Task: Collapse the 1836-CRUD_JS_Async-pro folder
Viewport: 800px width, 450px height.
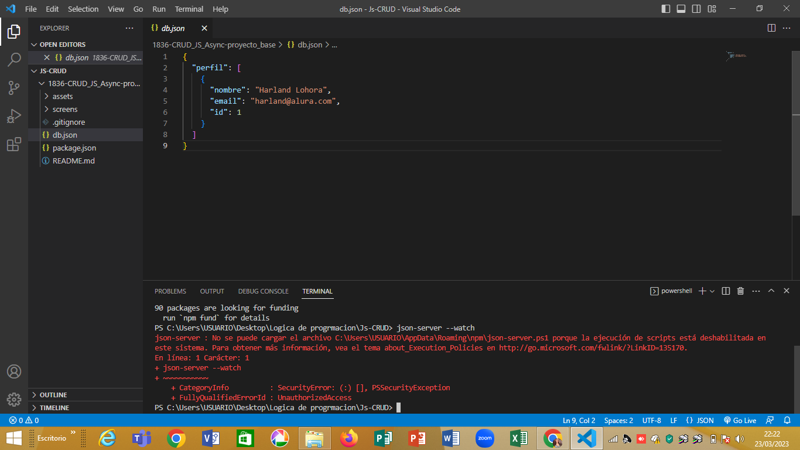Action: coord(86,83)
